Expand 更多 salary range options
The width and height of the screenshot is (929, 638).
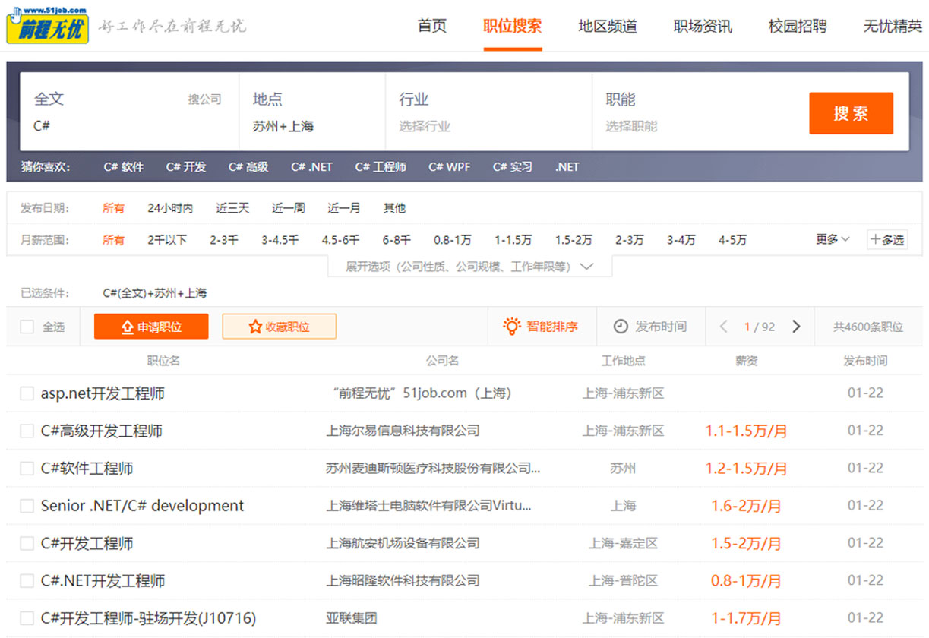coord(833,239)
